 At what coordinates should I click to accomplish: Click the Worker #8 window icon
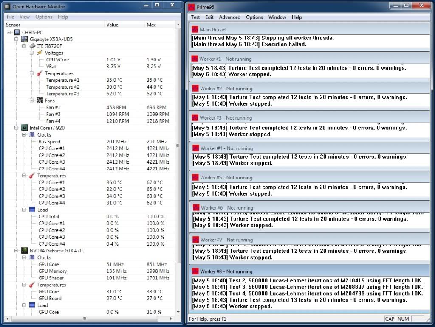coord(195,271)
